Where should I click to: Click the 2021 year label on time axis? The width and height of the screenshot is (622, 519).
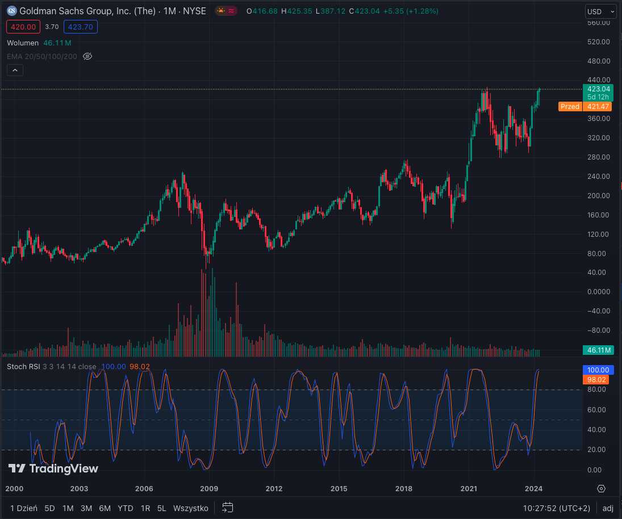[469, 488]
